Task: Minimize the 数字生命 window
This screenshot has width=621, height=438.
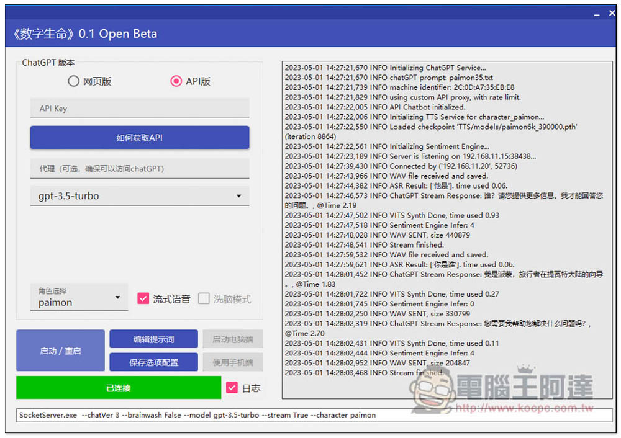Action: [x=597, y=14]
